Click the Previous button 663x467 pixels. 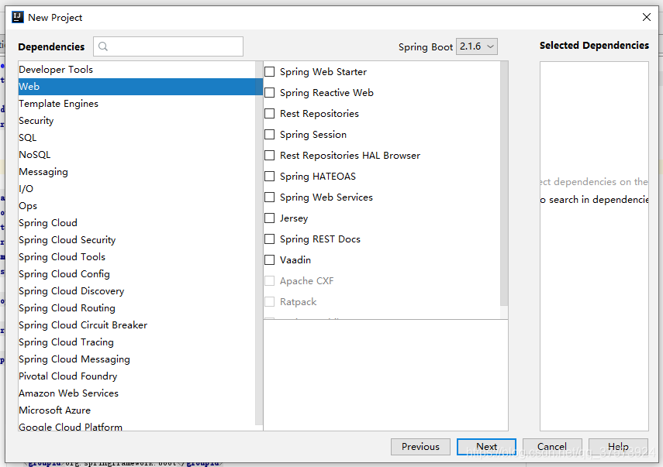[x=420, y=447]
